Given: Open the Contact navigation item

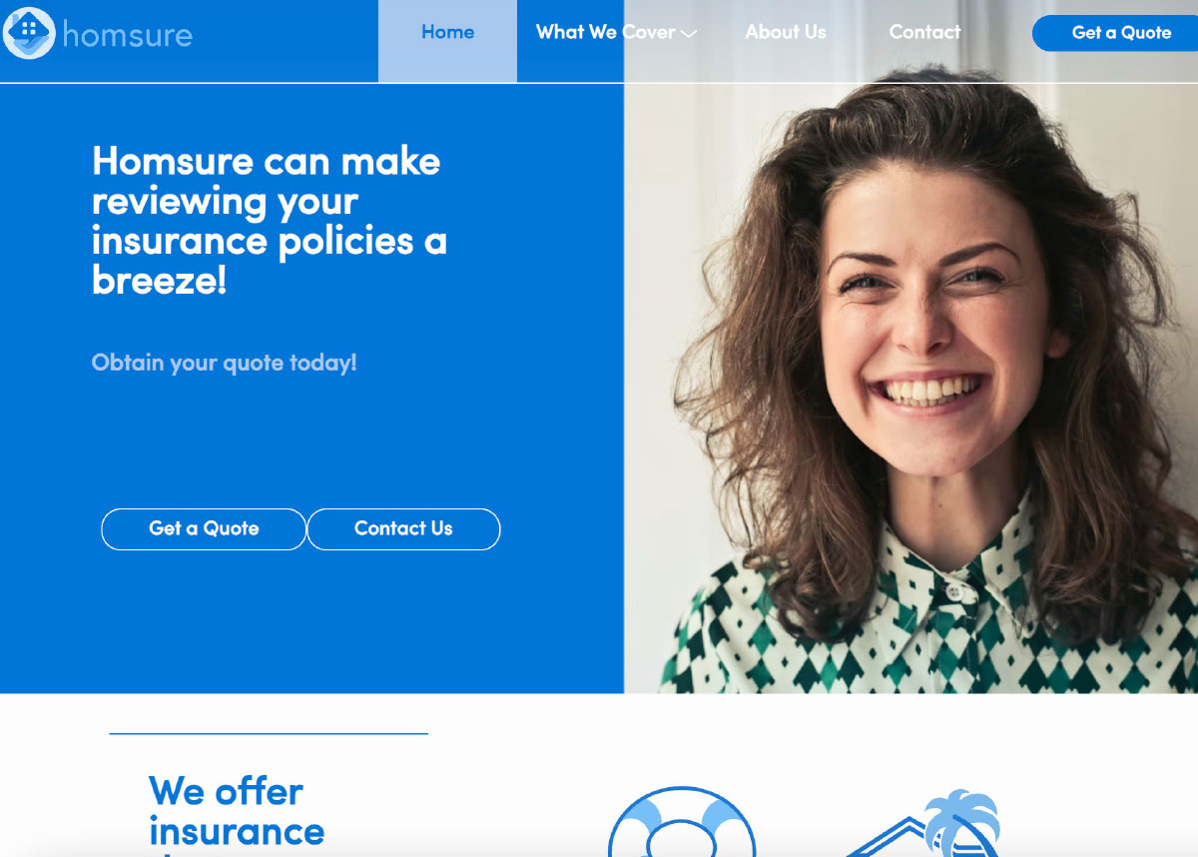Looking at the screenshot, I should click(924, 32).
